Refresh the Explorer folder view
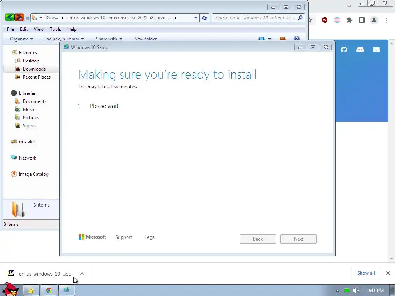 [x=204, y=18]
